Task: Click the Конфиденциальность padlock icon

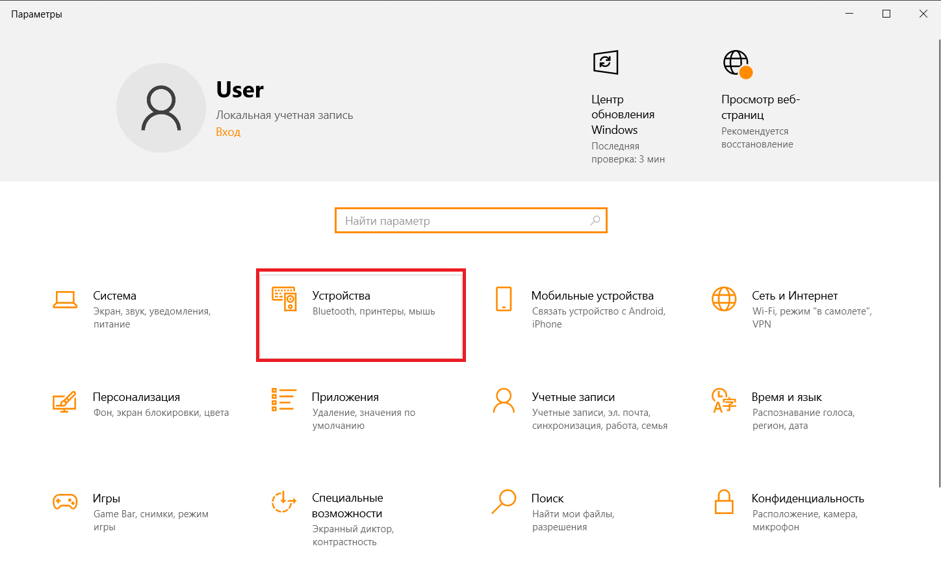Action: point(724,502)
